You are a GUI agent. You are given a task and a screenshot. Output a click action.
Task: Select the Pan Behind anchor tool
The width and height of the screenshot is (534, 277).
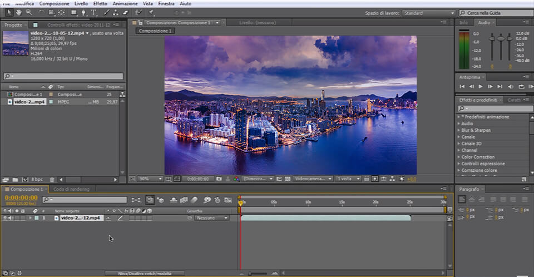click(x=61, y=13)
